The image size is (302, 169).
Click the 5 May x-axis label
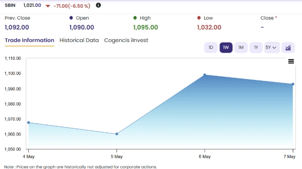click(x=117, y=157)
